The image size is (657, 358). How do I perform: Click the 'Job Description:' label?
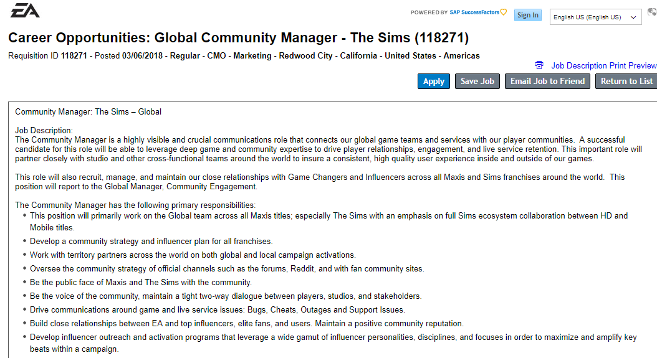(44, 131)
